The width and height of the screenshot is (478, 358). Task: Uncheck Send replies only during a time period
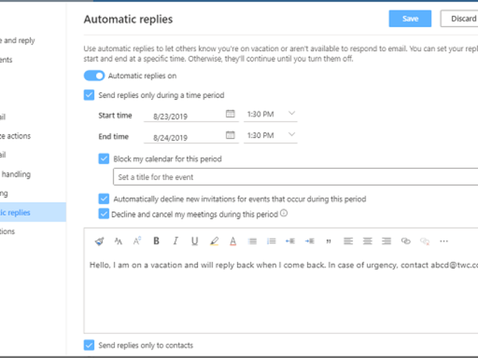tap(89, 95)
